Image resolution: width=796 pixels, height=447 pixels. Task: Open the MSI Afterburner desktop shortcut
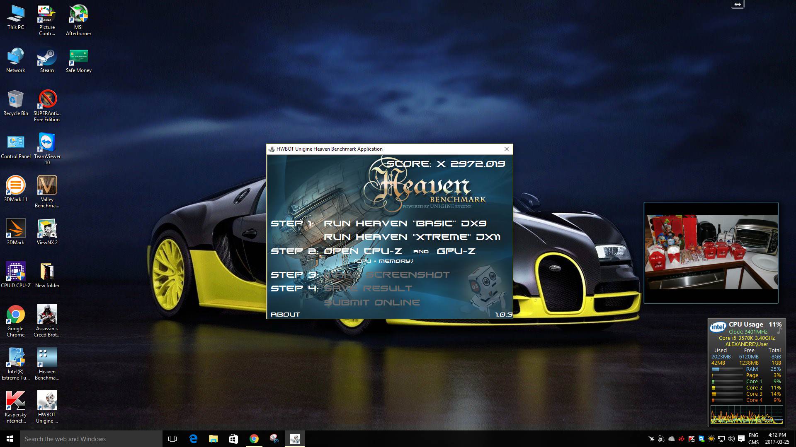coord(78,20)
